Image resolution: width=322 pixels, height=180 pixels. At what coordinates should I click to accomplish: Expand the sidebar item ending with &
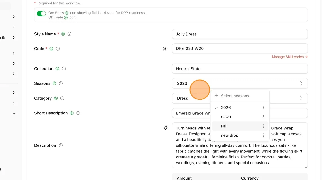tap(14, 37)
